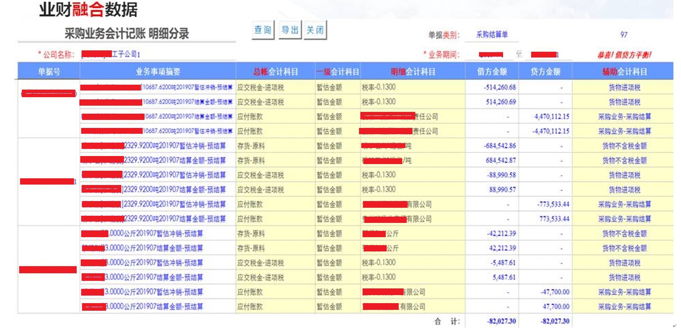This screenshot has height=329, width=681.
Task: Select the 业务期间 end date field
Action: click(548, 54)
